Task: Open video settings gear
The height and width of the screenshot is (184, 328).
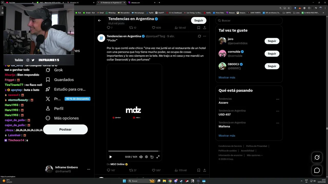Action: (x=146, y=157)
